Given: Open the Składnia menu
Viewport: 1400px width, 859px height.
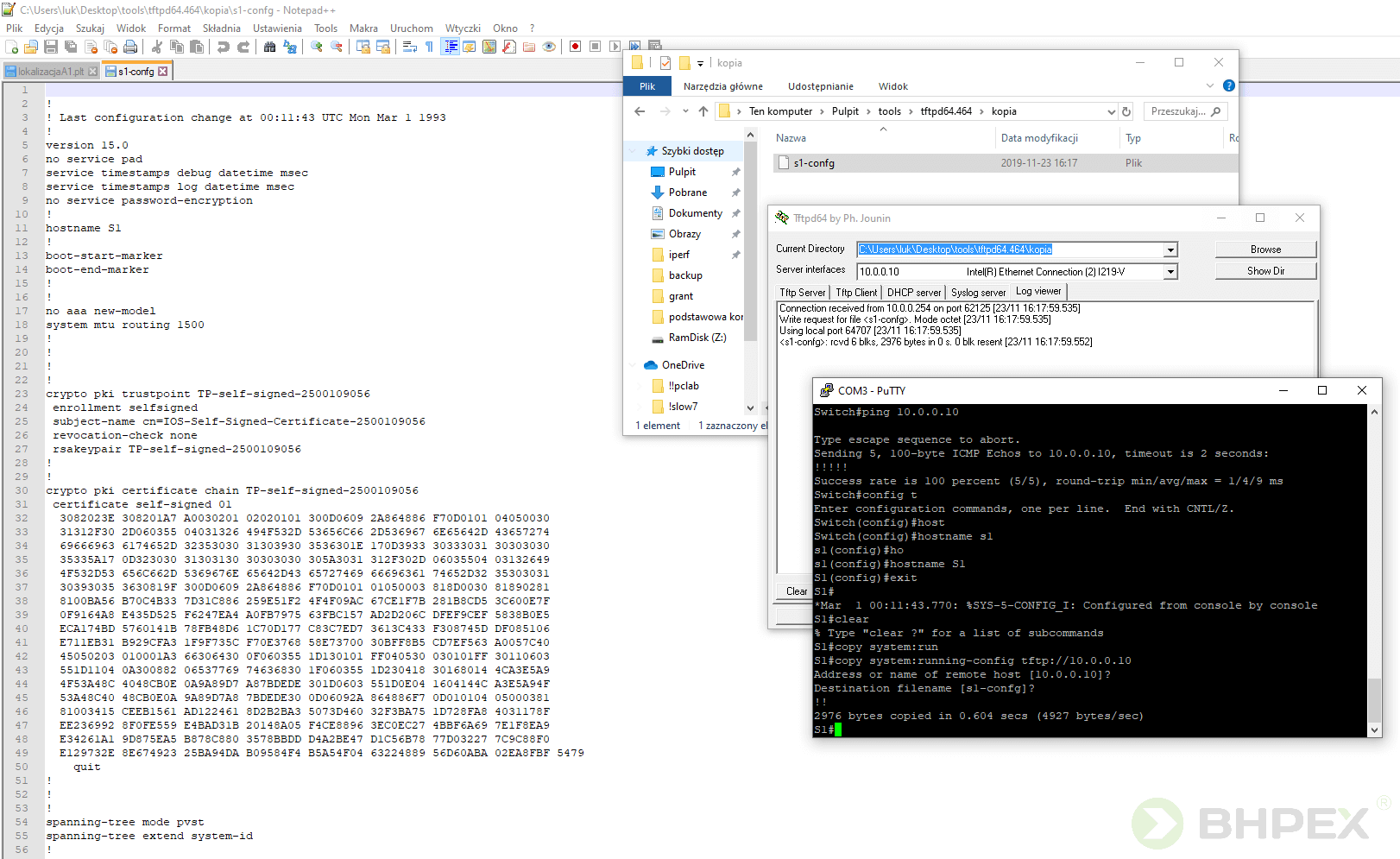Looking at the screenshot, I should (x=221, y=28).
